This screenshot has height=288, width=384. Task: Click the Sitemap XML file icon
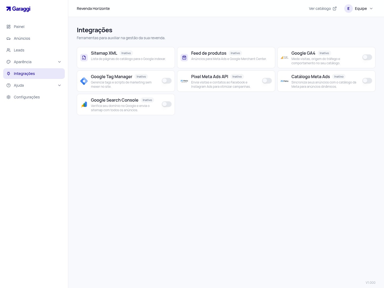[x=84, y=58]
